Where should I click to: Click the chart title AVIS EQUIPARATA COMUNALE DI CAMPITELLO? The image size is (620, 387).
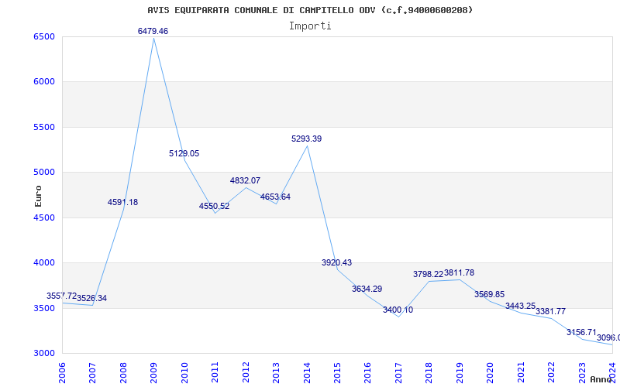[310, 10]
